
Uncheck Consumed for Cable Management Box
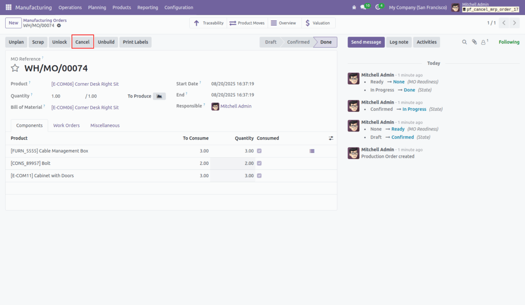[259, 150]
